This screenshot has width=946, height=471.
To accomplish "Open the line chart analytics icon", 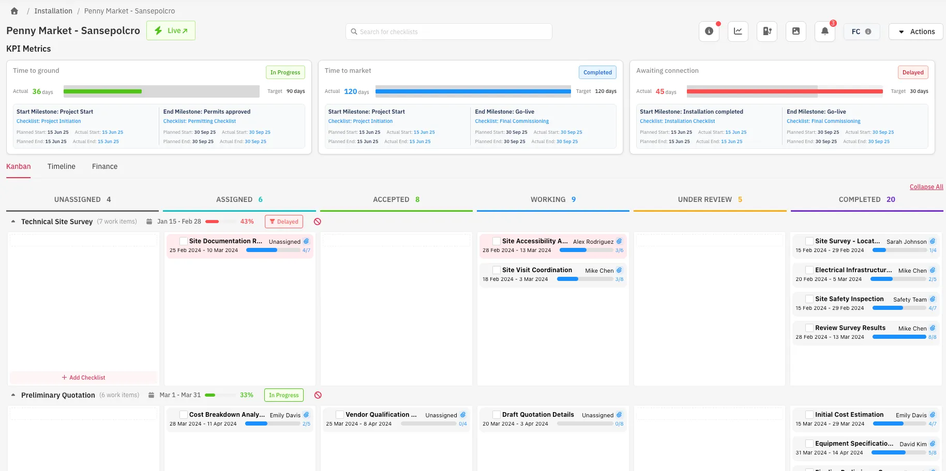I will click(x=738, y=32).
